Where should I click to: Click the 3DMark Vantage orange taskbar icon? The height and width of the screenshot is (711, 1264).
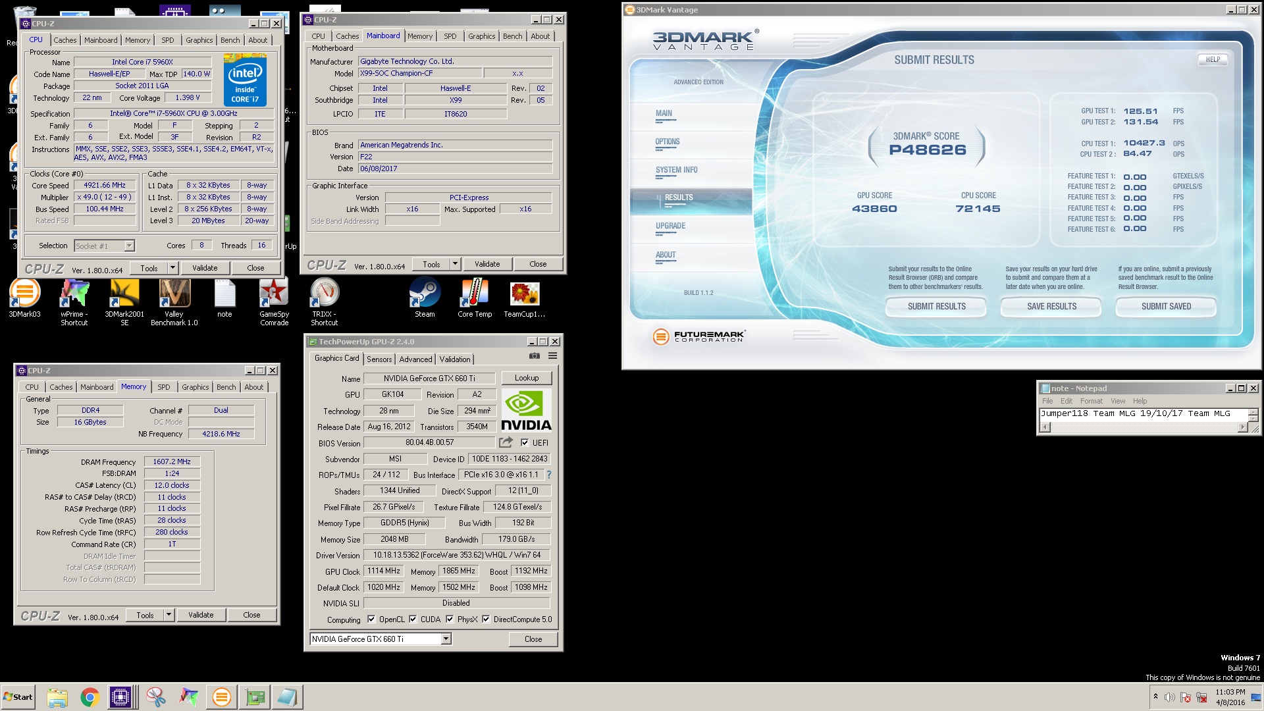click(x=222, y=697)
